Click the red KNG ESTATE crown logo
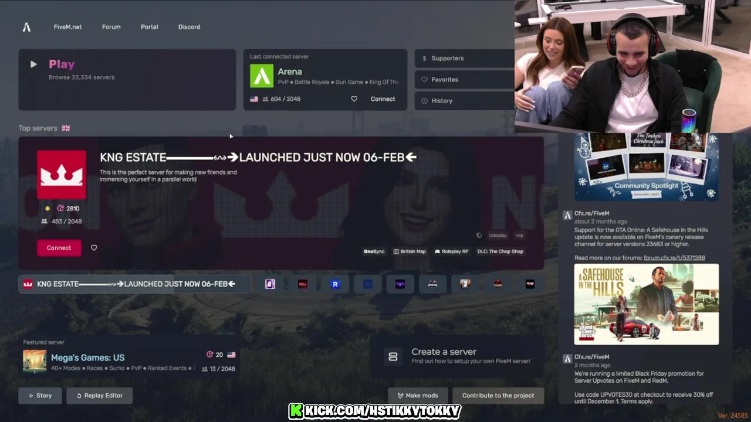This screenshot has height=422, width=751. click(62, 175)
